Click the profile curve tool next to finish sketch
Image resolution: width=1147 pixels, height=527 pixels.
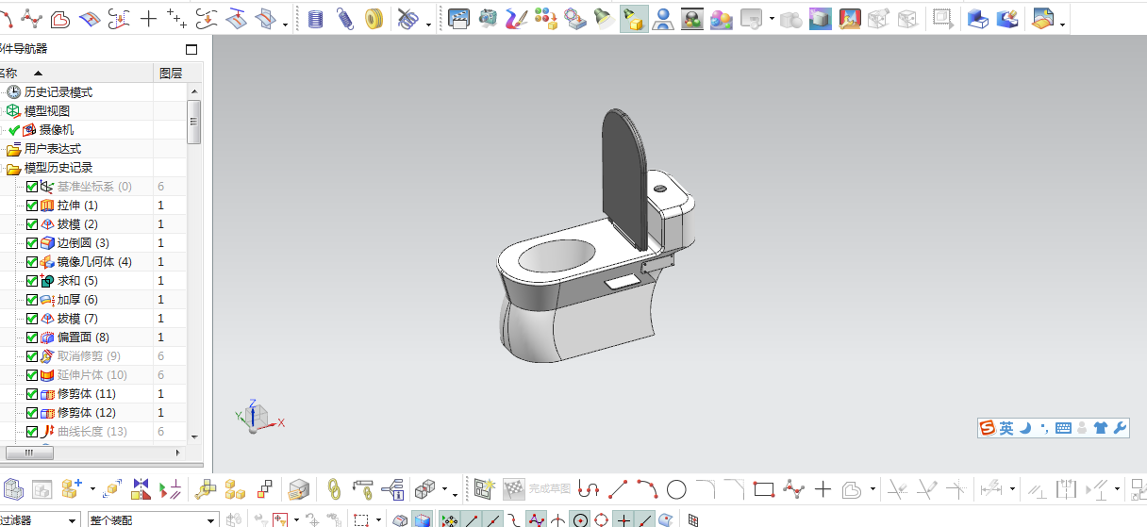(589, 489)
